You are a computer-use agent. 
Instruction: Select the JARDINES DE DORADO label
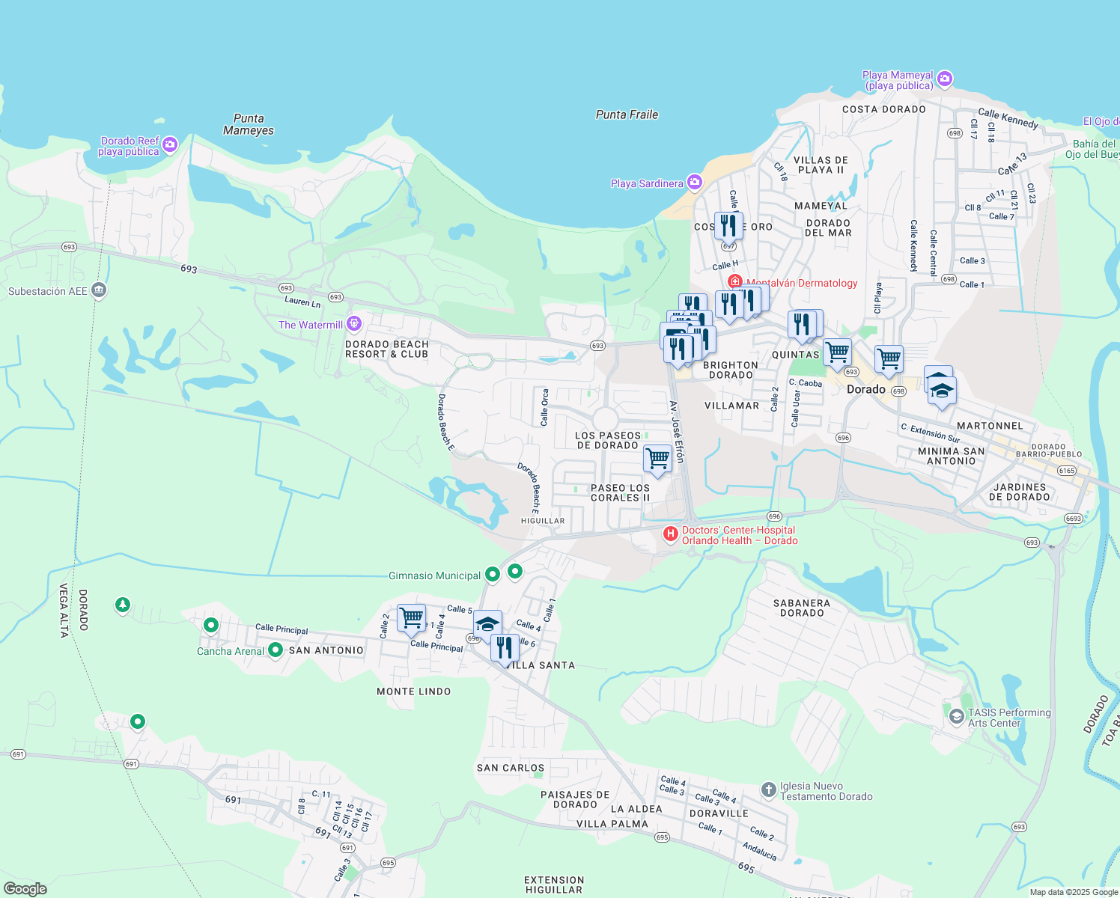pyautogui.click(x=1019, y=492)
